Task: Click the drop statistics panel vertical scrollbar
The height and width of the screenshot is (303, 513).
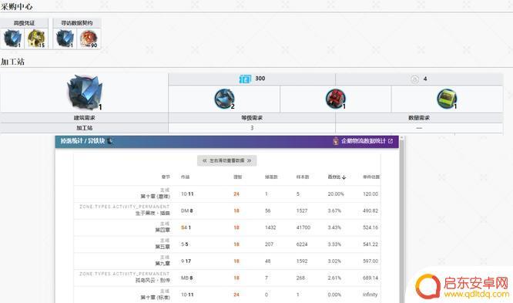Action: [x=401, y=220]
